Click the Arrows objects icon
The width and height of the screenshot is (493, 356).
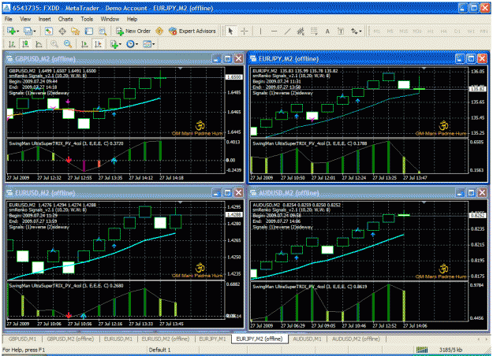pyautogui.click(x=354, y=31)
